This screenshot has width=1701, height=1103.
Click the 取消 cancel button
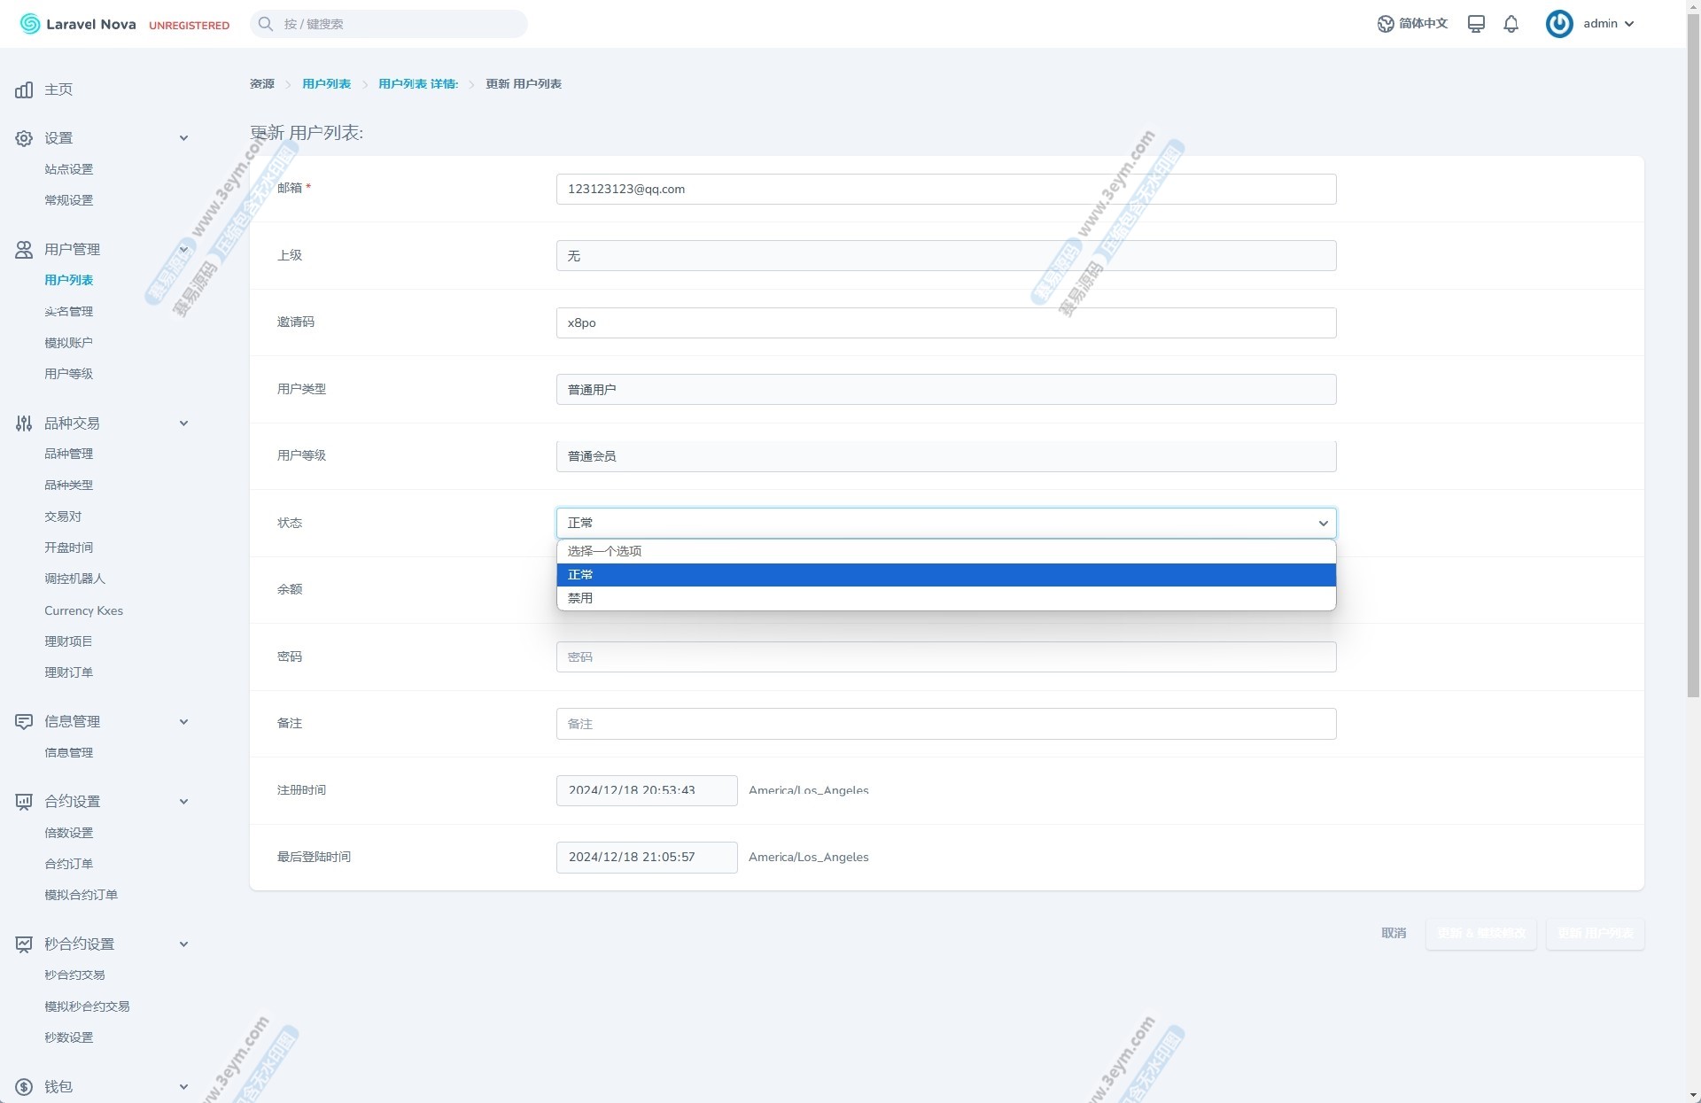point(1393,933)
